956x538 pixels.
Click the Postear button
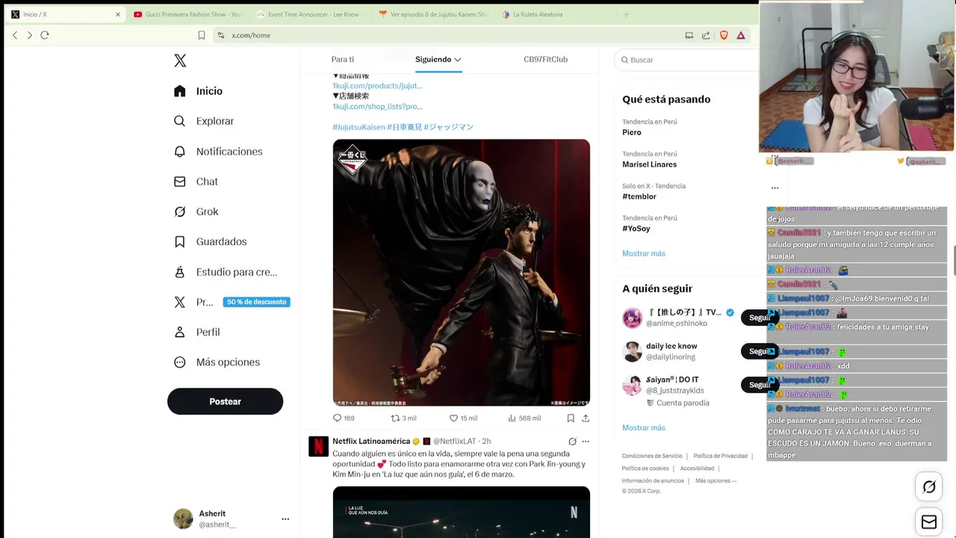(225, 401)
